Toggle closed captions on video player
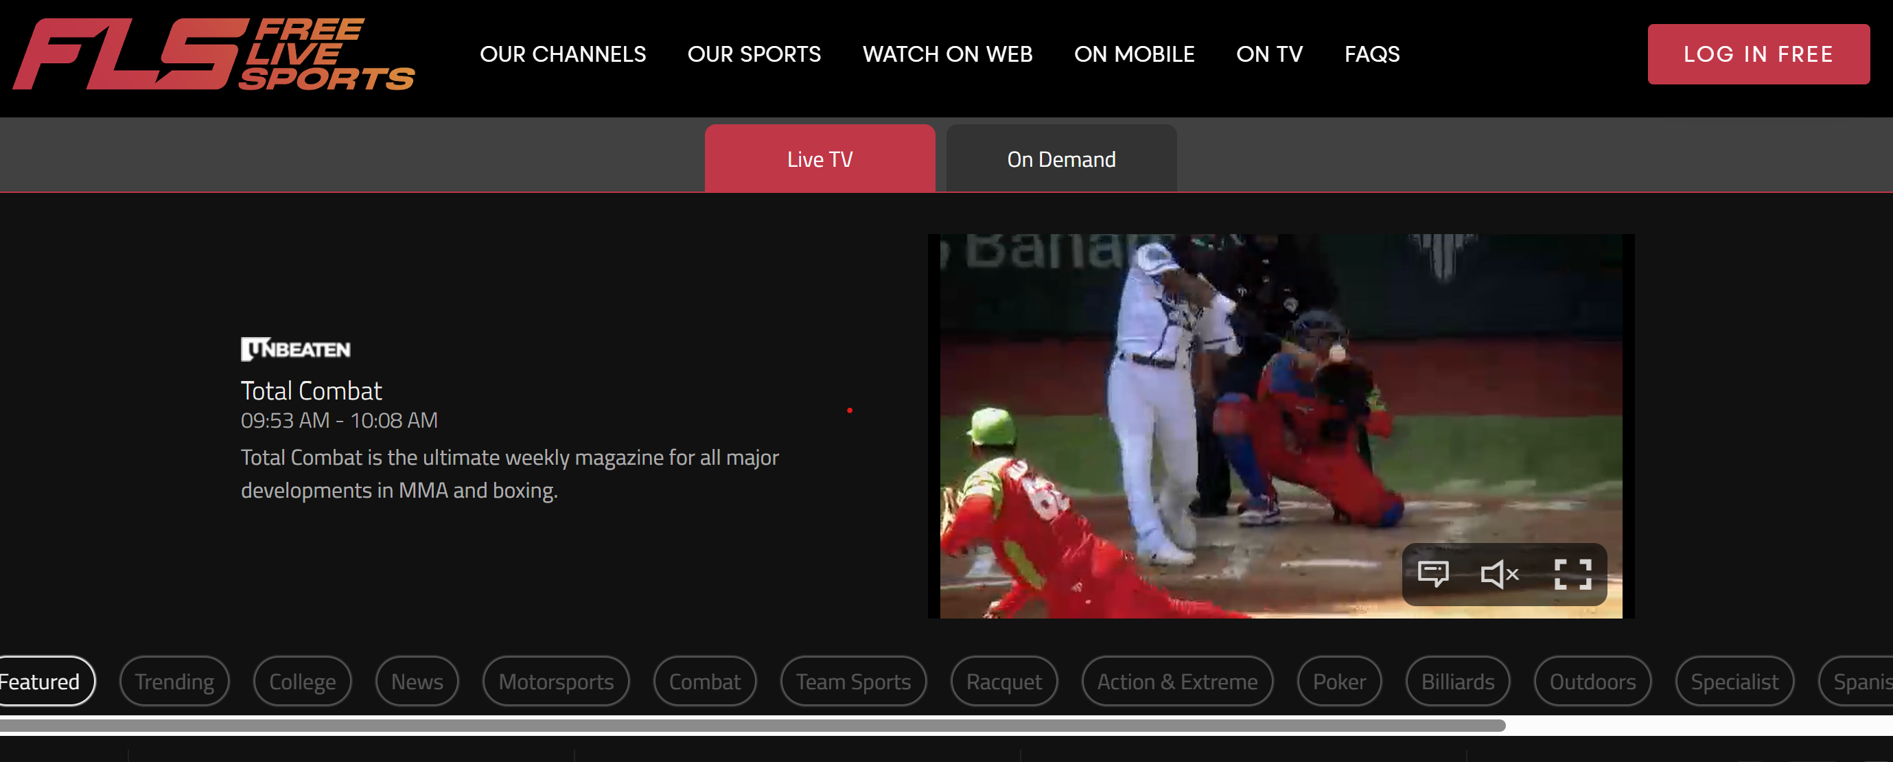1893x762 pixels. 1432,574
